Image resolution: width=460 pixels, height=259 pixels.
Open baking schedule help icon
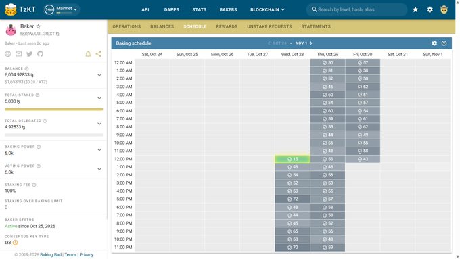point(444,43)
